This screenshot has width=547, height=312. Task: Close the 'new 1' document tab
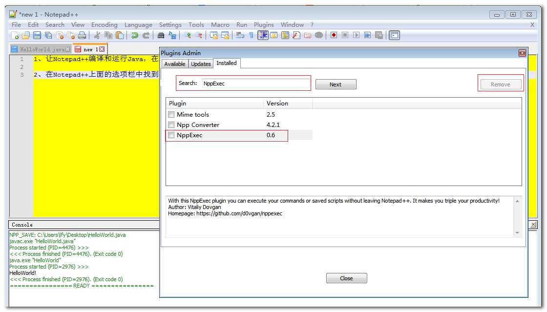(x=102, y=49)
